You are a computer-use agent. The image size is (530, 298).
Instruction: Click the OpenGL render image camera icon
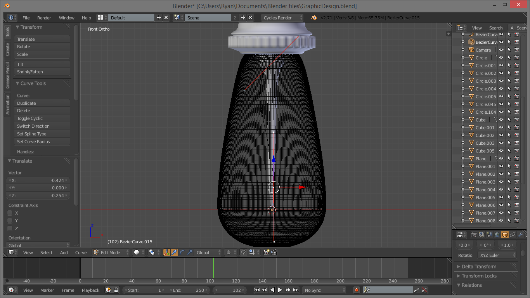266,252
